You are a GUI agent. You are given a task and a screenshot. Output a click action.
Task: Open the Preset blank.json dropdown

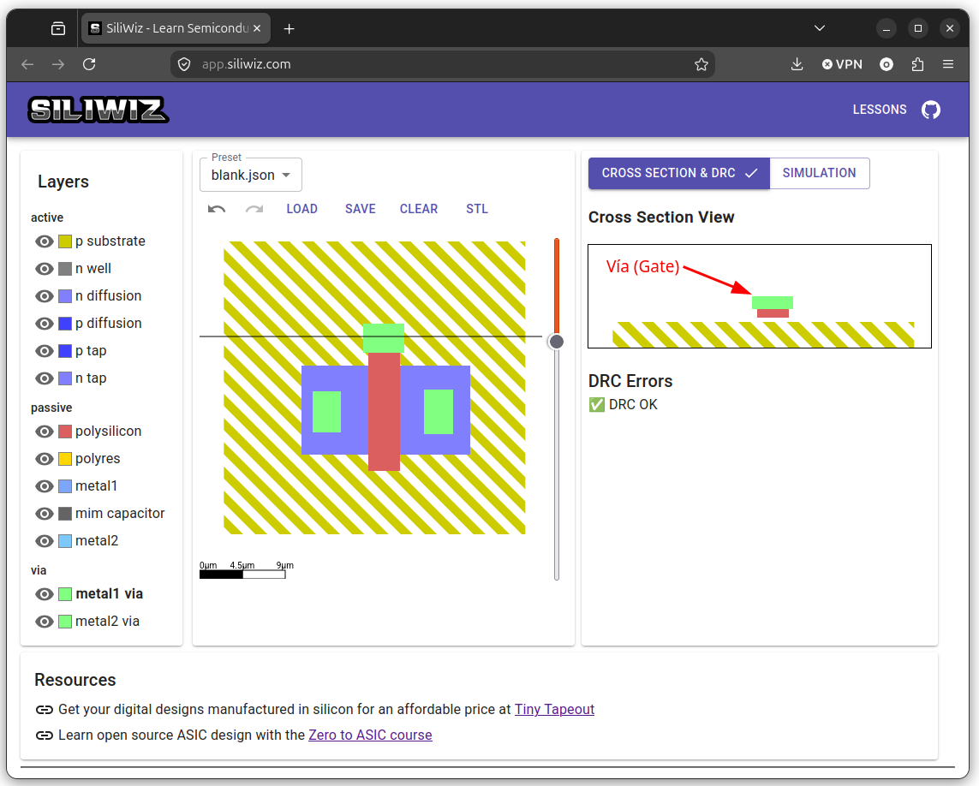click(x=251, y=175)
